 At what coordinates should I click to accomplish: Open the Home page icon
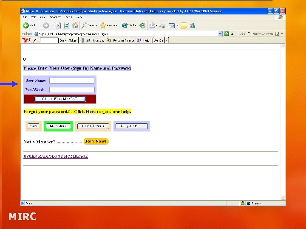tap(75, 25)
